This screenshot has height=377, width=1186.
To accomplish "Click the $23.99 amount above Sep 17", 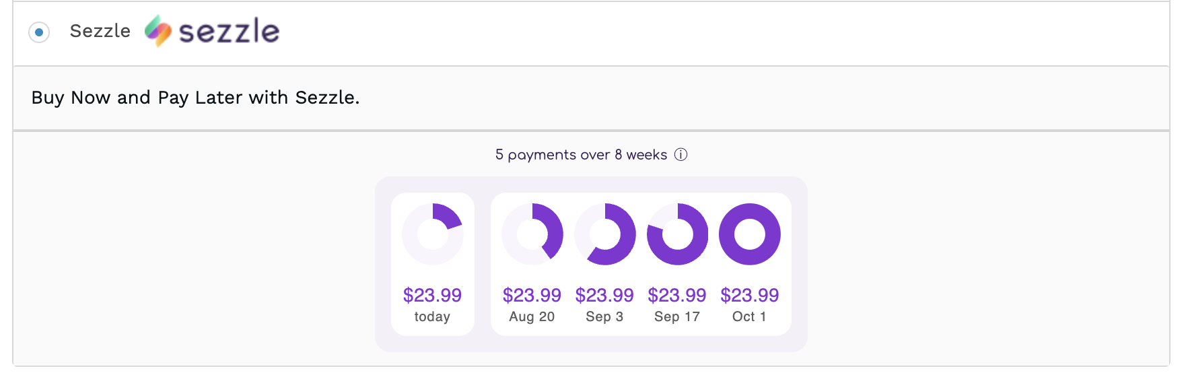I will 677,295.
